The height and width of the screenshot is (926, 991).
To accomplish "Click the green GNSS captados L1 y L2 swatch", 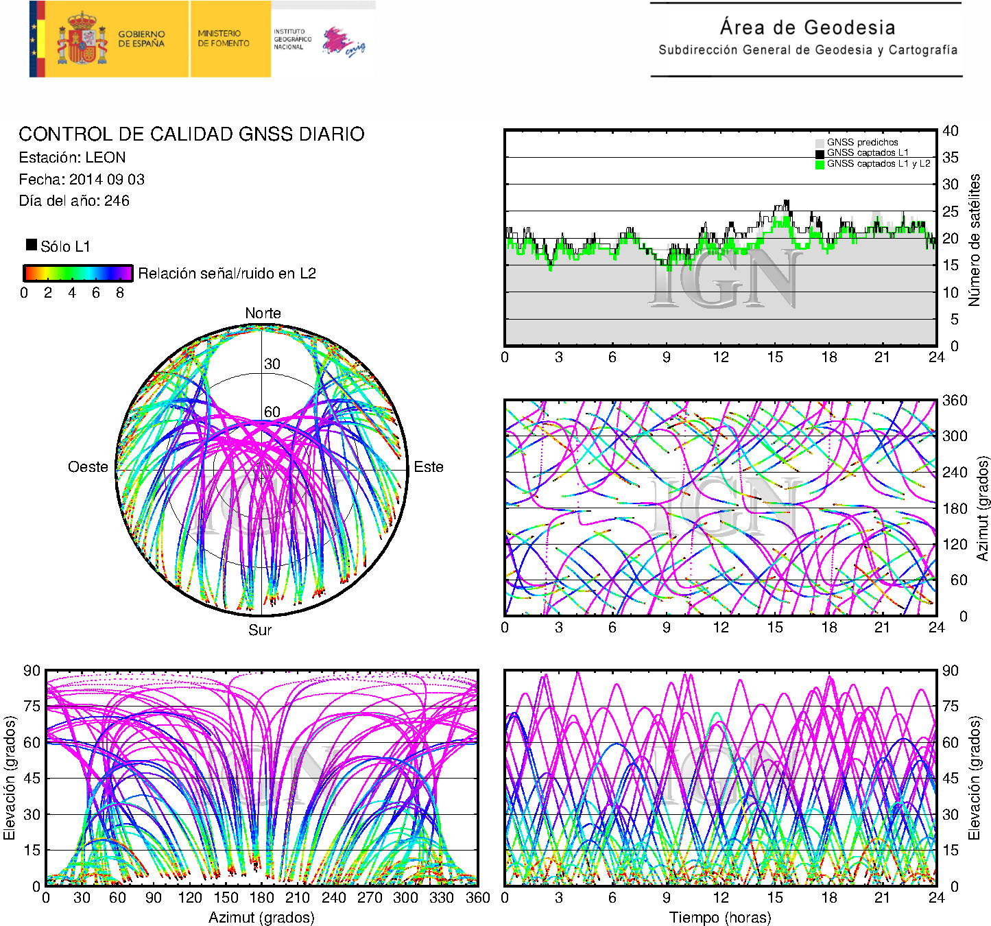I will [820, 165].
